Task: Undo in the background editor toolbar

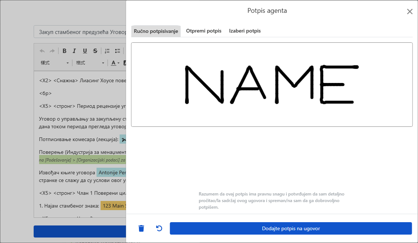Action: coord(42,51)
